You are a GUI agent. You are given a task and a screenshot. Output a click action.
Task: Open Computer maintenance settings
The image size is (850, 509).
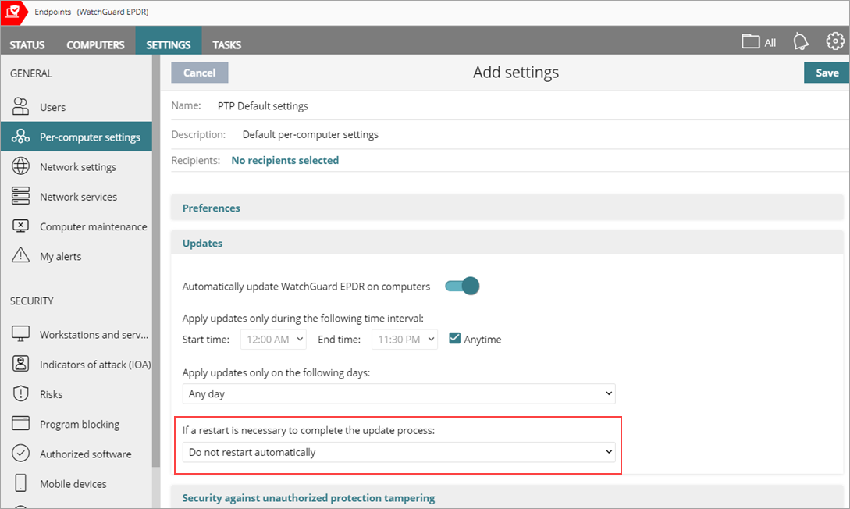tap(22, 226)
